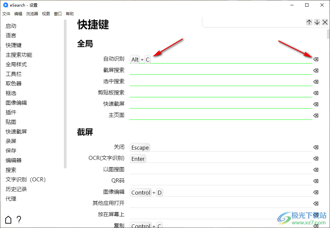
Task: Close the find bar with X icon
Action: click(x=325, y=22)
